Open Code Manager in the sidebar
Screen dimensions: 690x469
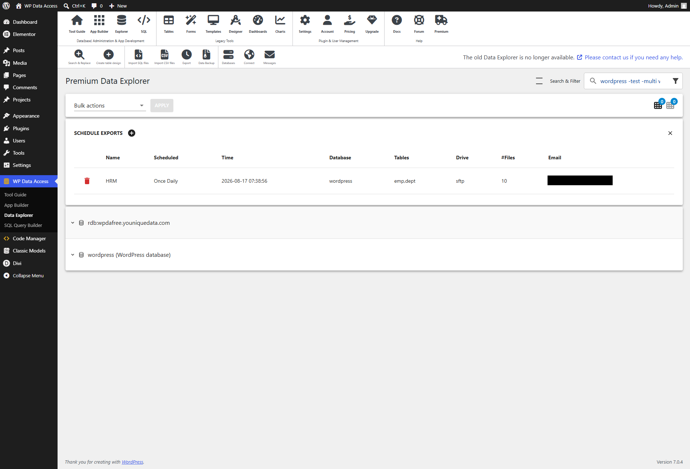(29, 238)
